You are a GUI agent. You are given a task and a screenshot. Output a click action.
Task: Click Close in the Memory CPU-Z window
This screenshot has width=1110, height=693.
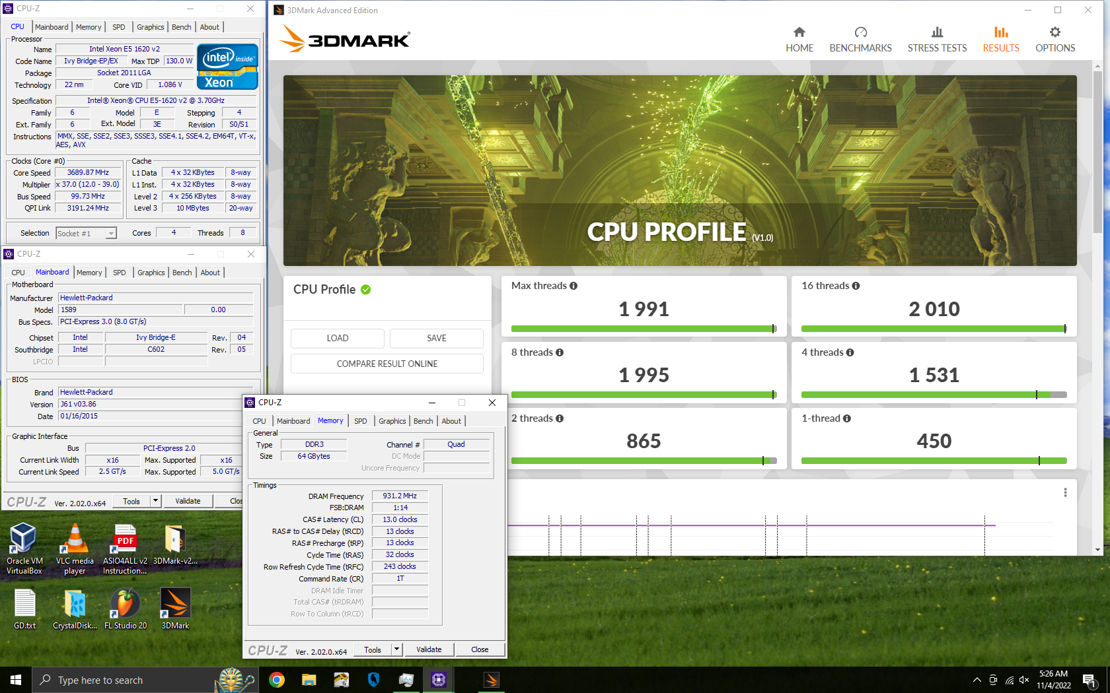[x=480, y=649]
